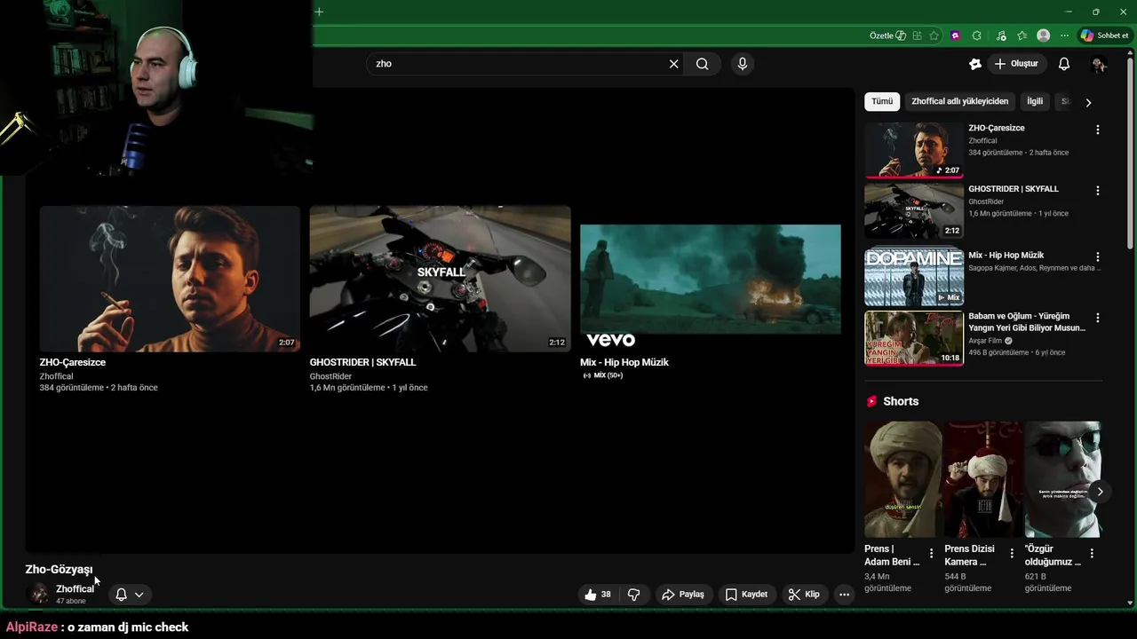Click the Klip scissors button

point(804,595)
